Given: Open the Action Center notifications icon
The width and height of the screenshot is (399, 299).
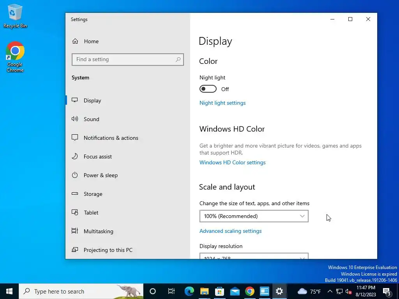Looking at the screenshot, I should (x=387, y=291).
